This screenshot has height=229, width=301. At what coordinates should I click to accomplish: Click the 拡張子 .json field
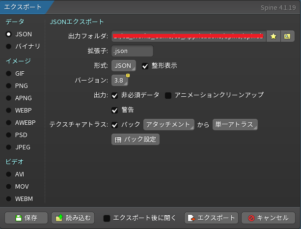pyautogui.click(x=132, y=51)
